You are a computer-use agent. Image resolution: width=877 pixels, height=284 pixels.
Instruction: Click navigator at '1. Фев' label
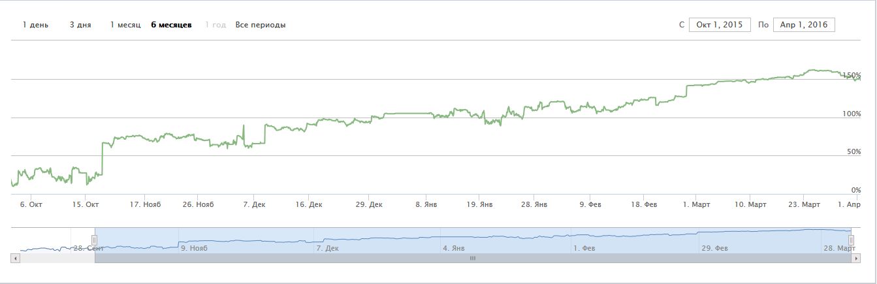584,248
